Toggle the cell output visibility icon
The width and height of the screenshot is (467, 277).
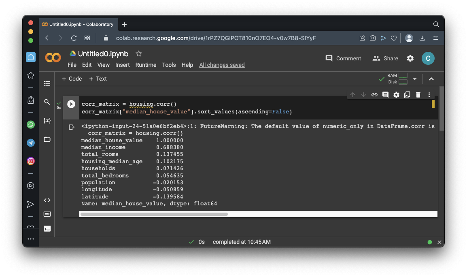72,127
